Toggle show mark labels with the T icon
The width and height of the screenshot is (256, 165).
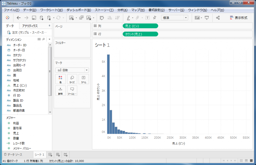147,18
